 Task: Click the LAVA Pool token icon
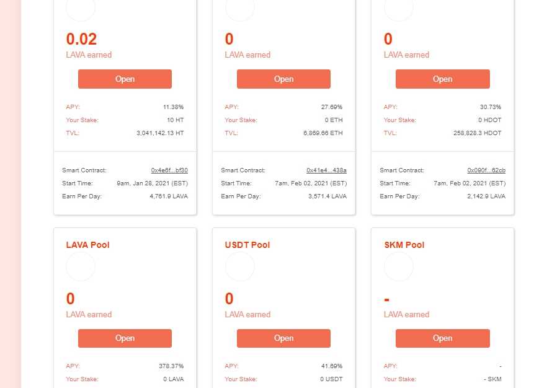coord(81,267)
